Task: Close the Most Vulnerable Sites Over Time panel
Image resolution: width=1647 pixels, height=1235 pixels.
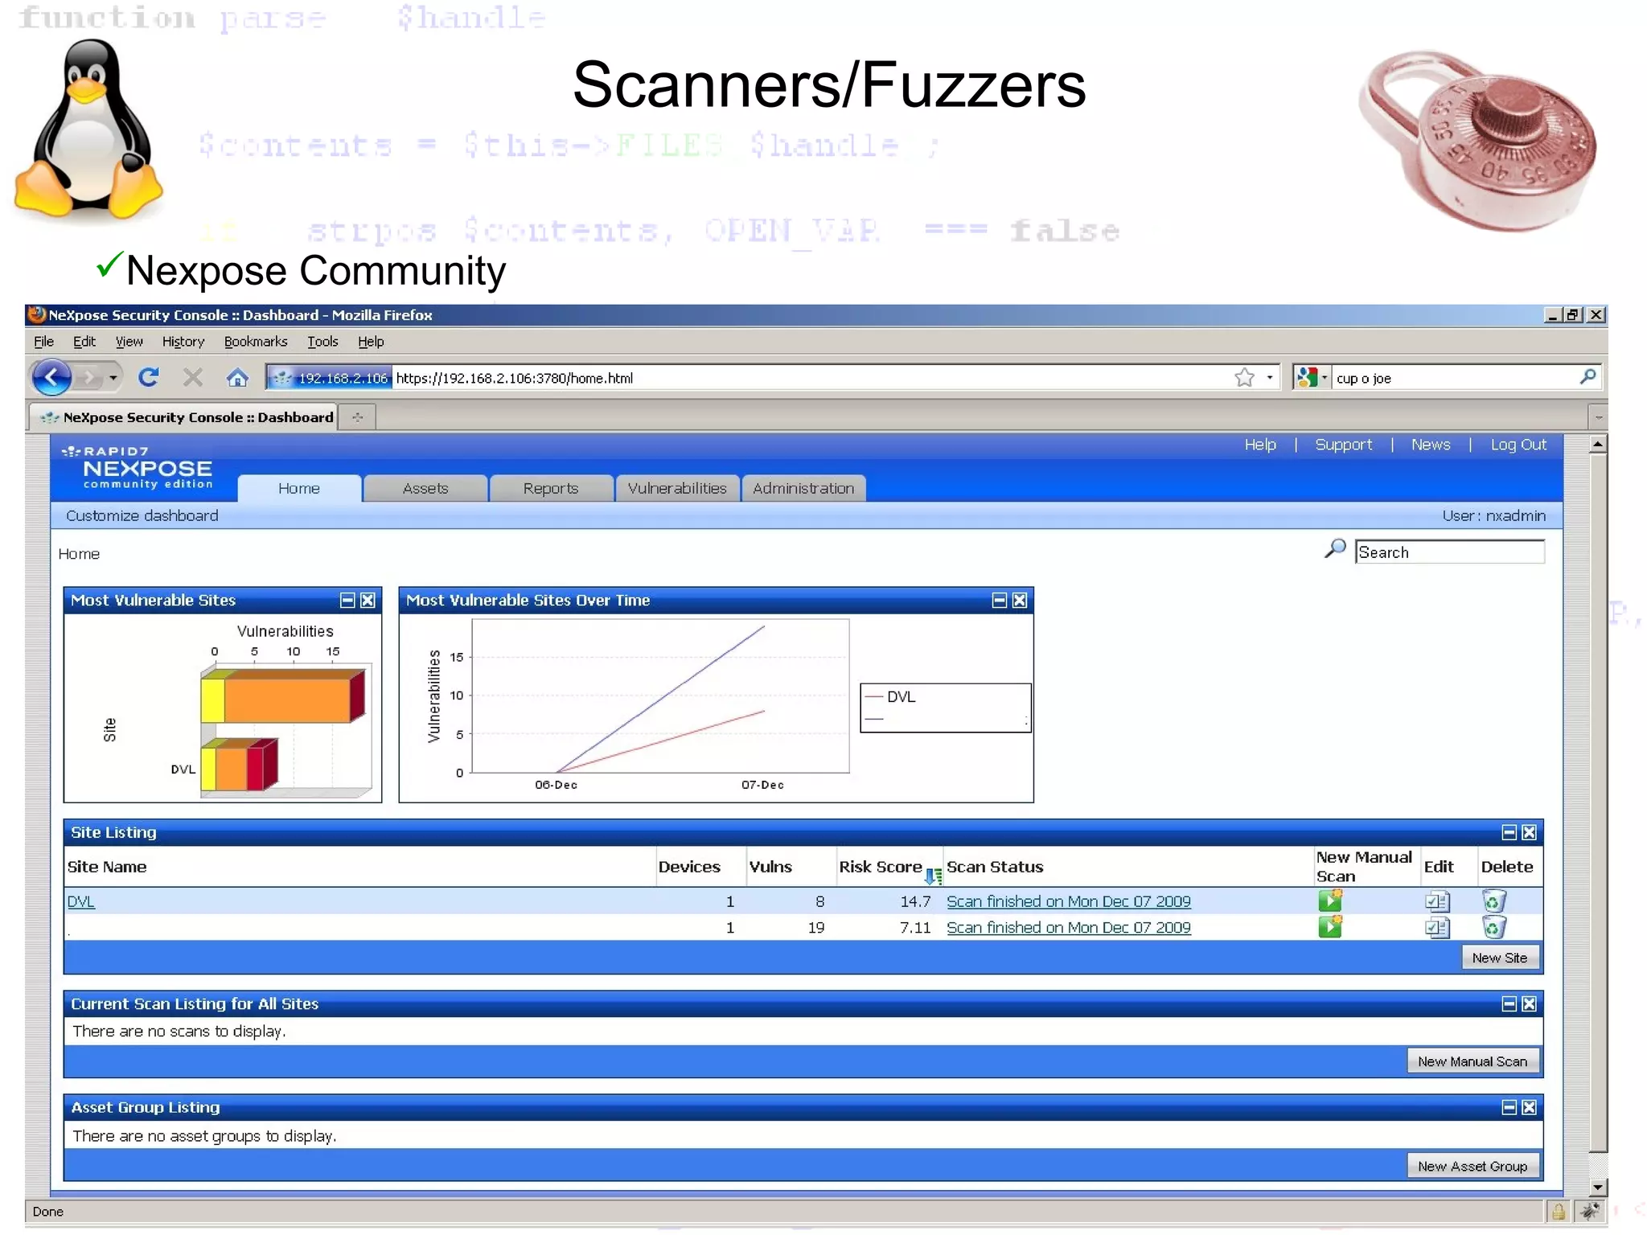Action: (1020, 600)
